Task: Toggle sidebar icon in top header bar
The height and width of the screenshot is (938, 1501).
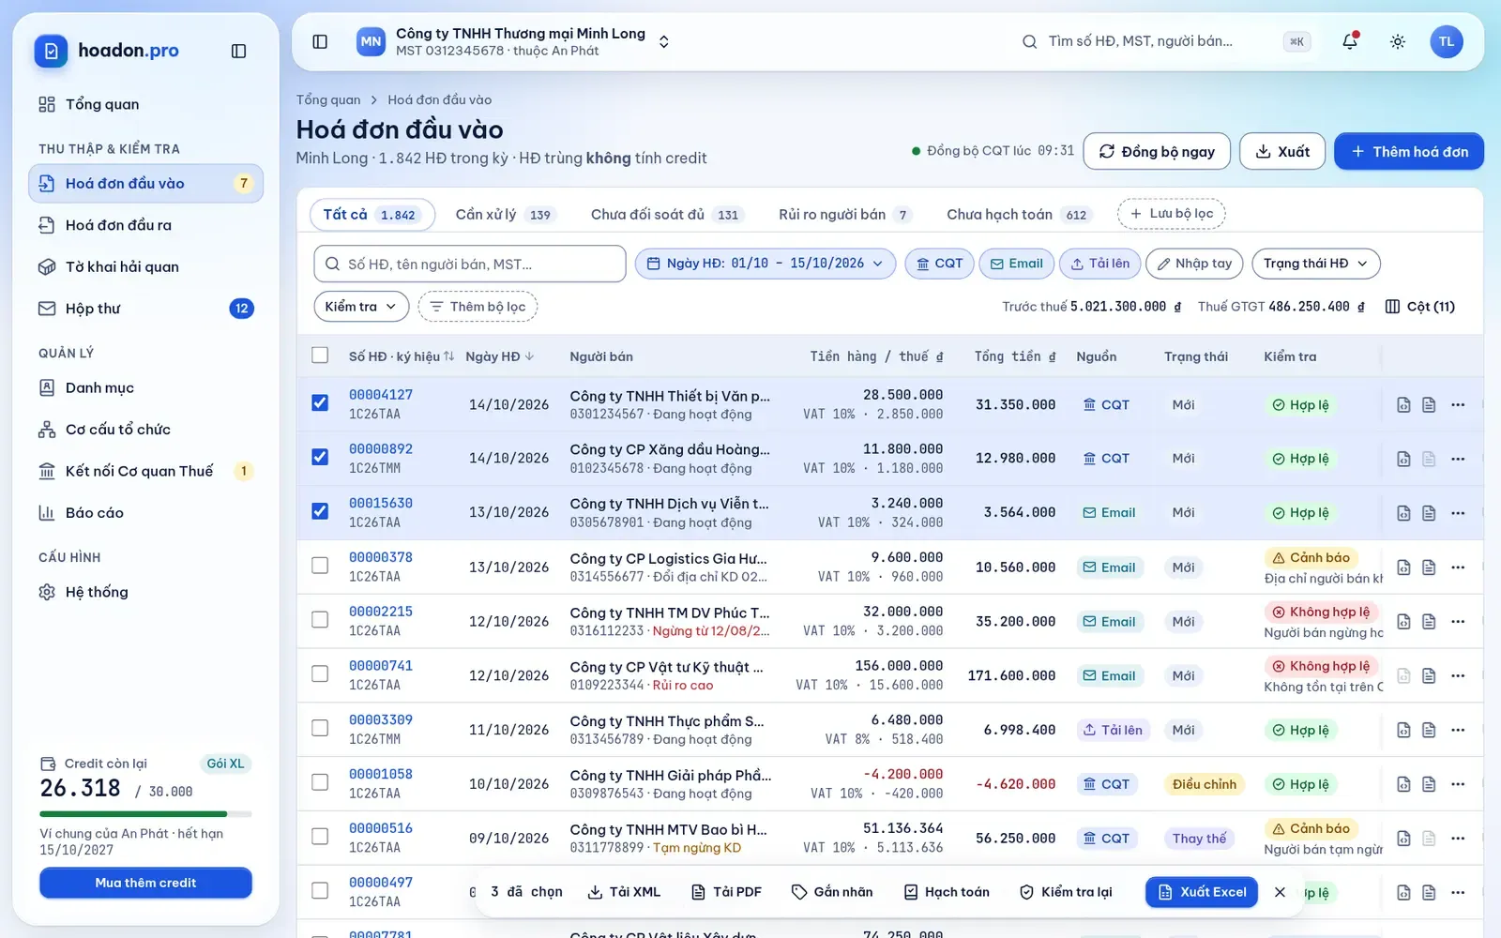Action: click(320, 41)
